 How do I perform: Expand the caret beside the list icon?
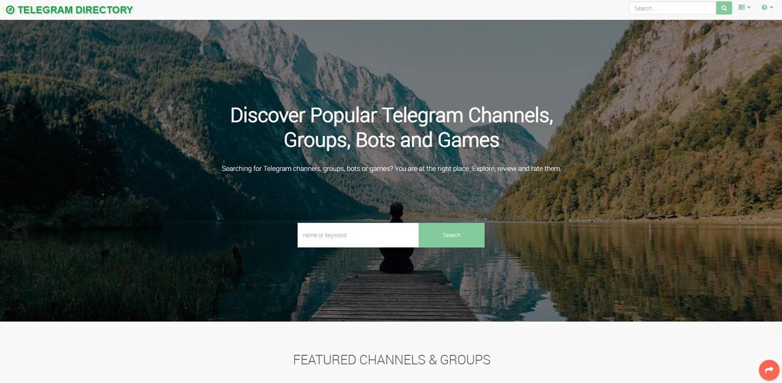[x=749, y=8]
